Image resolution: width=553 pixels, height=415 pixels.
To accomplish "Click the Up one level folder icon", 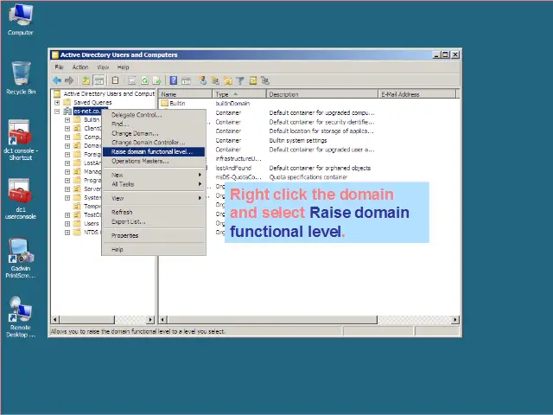I will (x=86, y=80).
